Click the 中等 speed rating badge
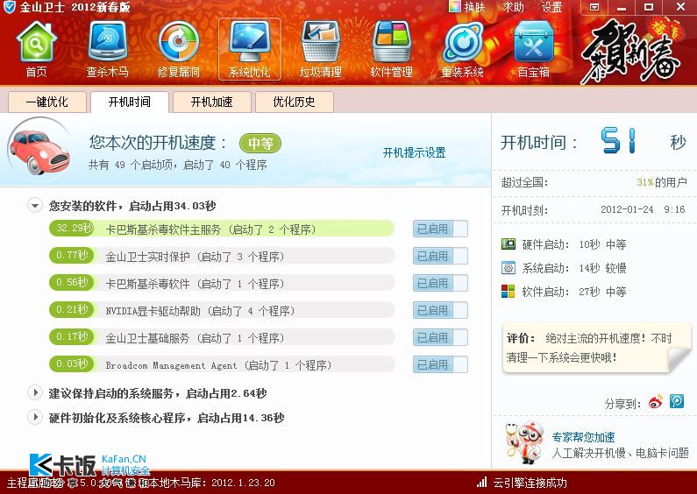The image size is (697, 494). coord(260,143)
